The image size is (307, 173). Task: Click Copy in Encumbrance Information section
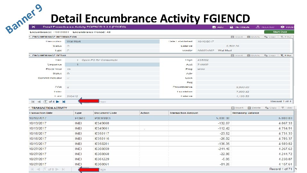(x=270, y=37)
